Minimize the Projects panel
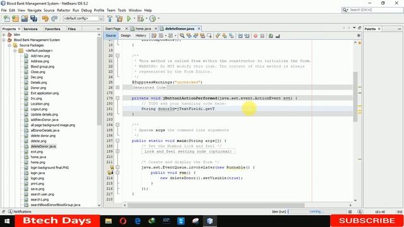This screenshot has height=227, width=404. [98, 29]
